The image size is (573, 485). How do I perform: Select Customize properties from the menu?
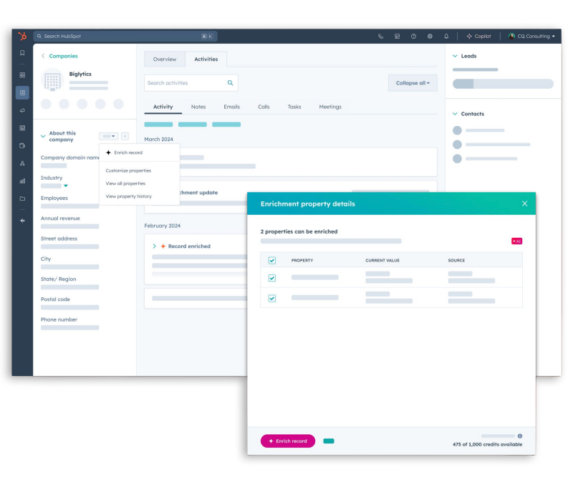pos(127,171)
